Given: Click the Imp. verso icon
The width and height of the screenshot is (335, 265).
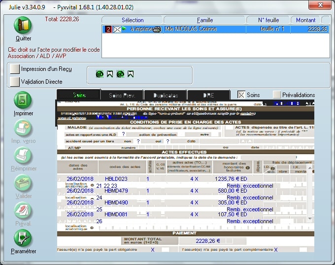Looking at the screenshot, I should (x=23, y=128).
